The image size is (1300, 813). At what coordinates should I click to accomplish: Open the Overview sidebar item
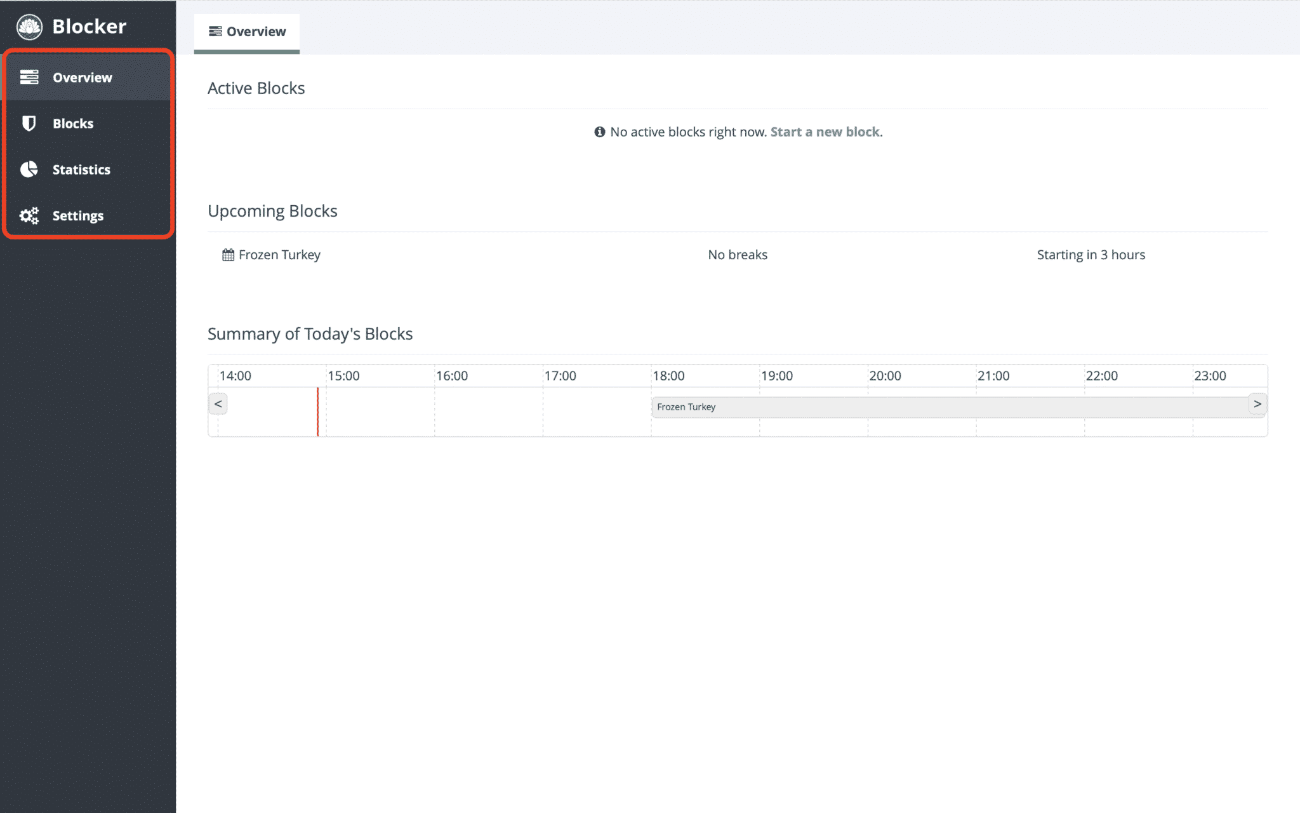pyautogui.click(x=89, y=77)
